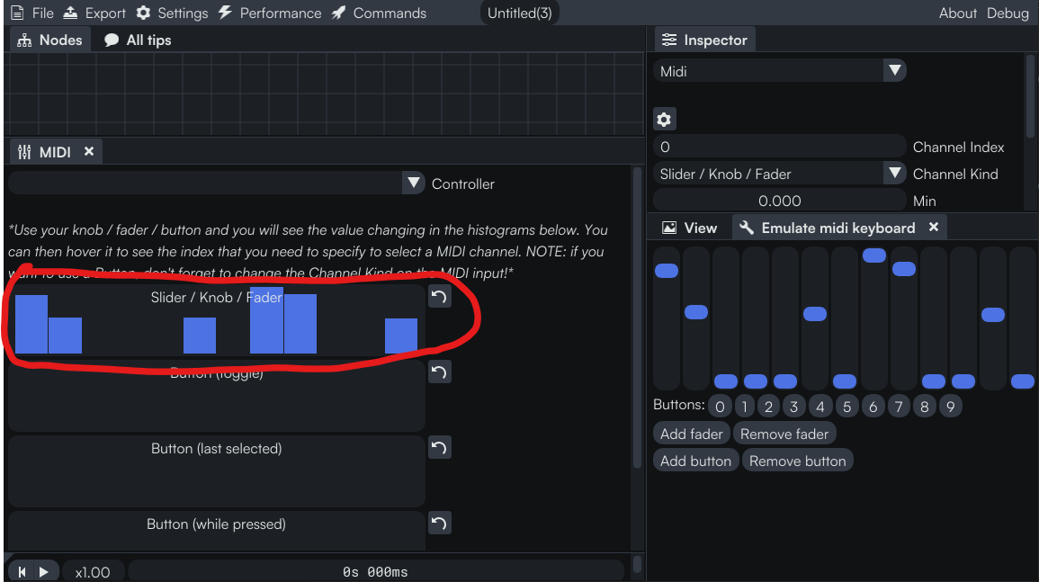1039x582 pixels.
Task: Reset the Button (toggle) histogram
Action: (x=439, y=372)
